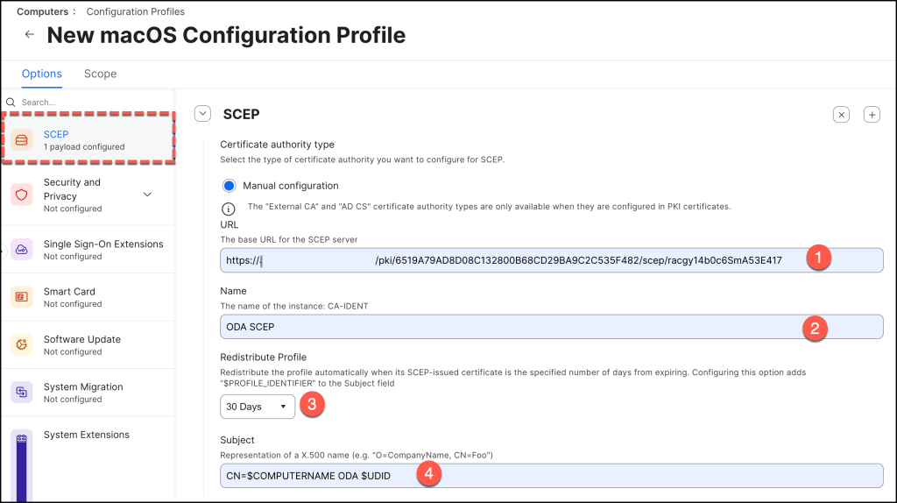The height and width of the screenshot is (503, 897).
Task: Add another SCEP payload with plus button
Action: click(x=872, y=115)
